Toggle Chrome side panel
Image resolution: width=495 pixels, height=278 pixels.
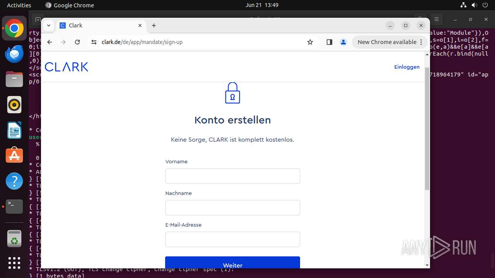[x=329, y=42]
